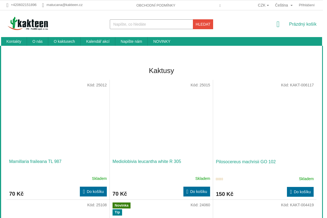The width and height of the screenshot is (327, 218).
Task: Click 70 Kč price of Mediolobivia leucantha
Action: point(120,194)
